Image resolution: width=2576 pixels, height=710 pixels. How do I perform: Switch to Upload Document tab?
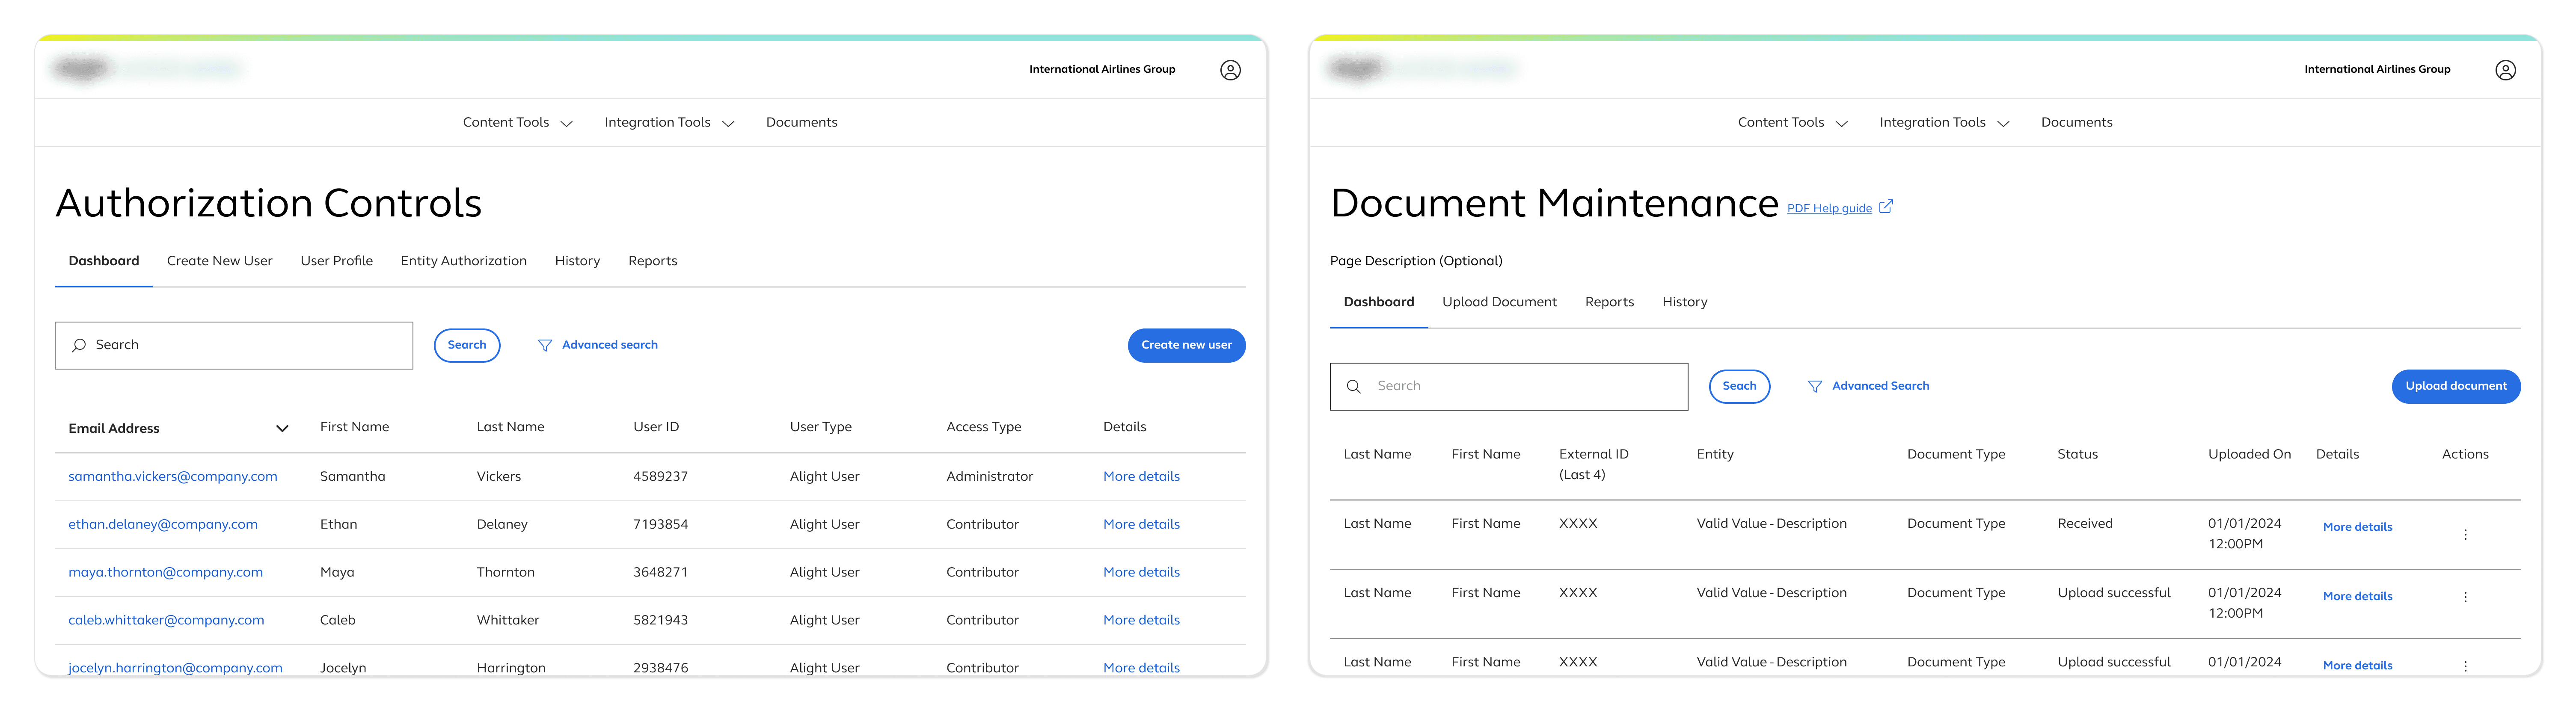point(1499,302)
